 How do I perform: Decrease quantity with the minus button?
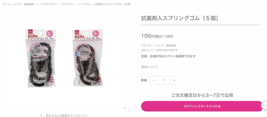(x=154, y=80)
